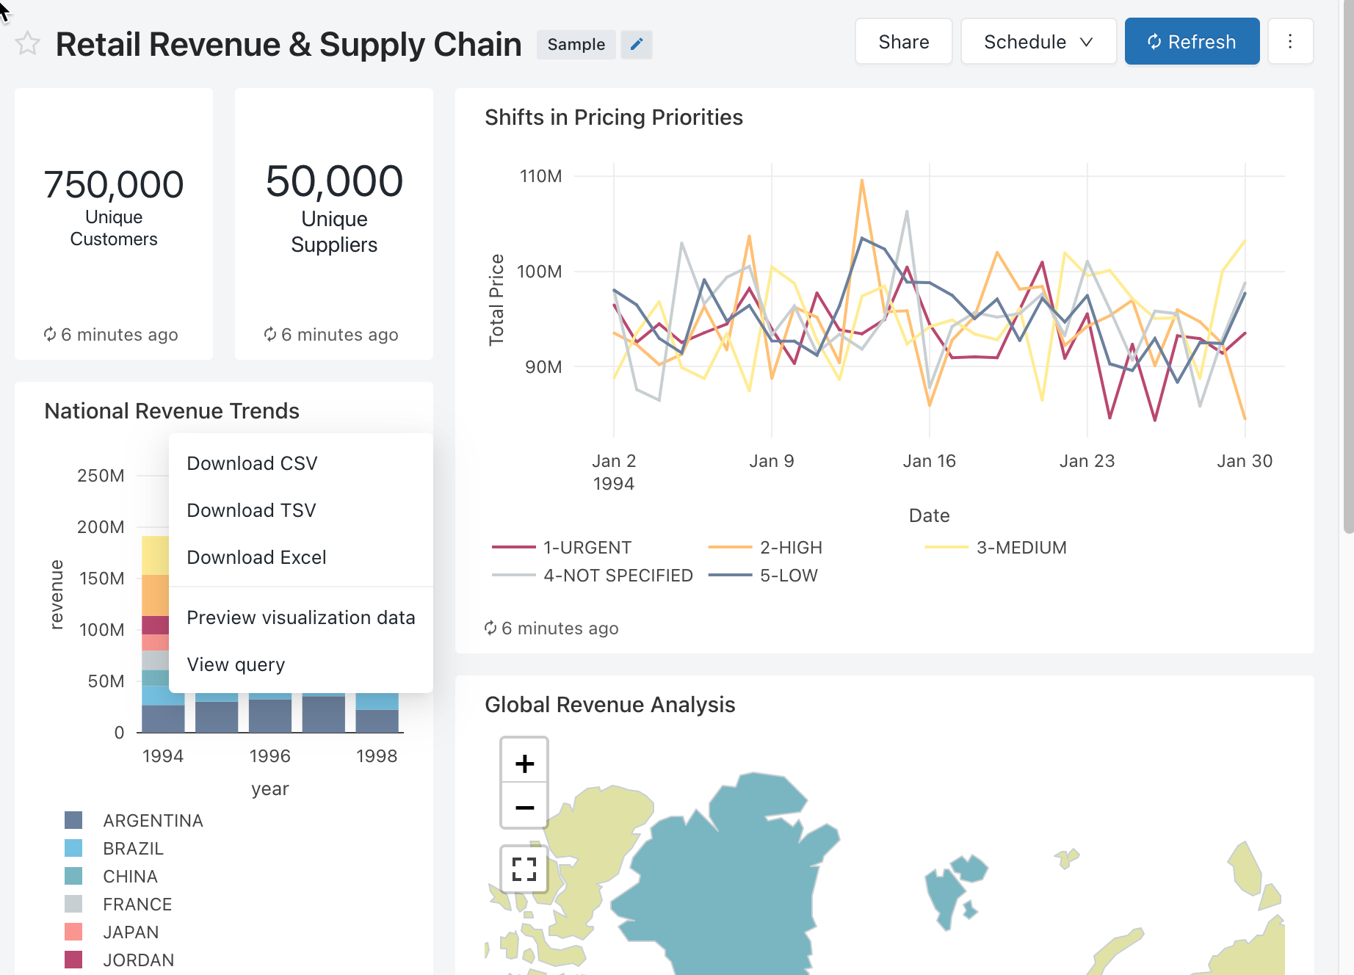The height and width of the screenshot is (975, 1354).
Task: Choose Download Excel option
Action: (x=256, y=557)
